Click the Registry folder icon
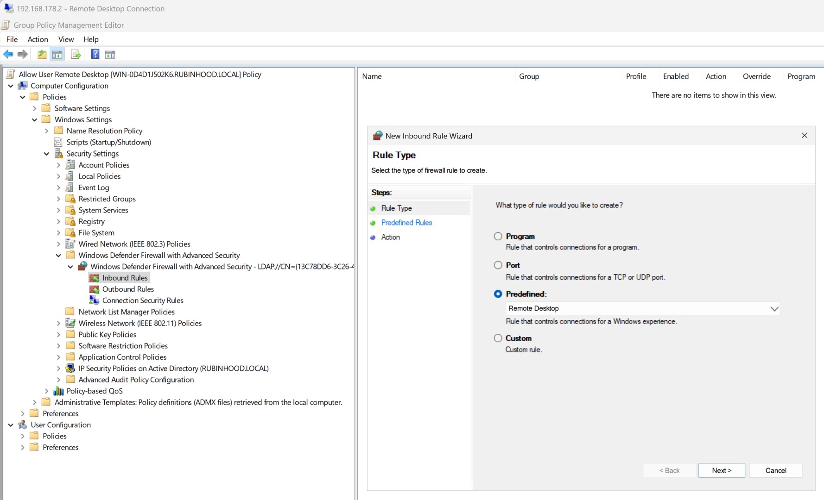The width and height of the screenshot is (824, 500). pos(70,221)
